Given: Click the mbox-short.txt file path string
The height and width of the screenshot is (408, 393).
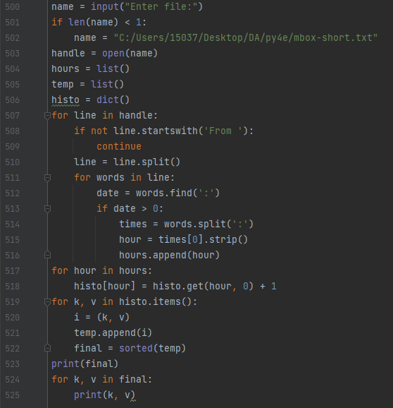Looking at the screenshot, I should [x=246, y=38].
